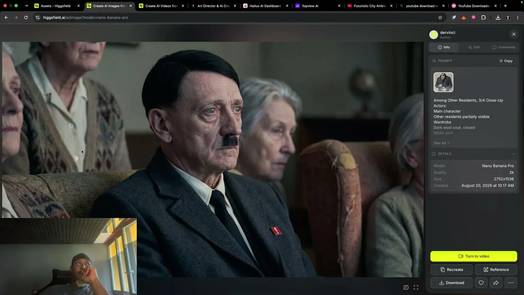Share the image using the arrow icon
This screenshot has height=295, width=524.
click(x=496, y=283)
